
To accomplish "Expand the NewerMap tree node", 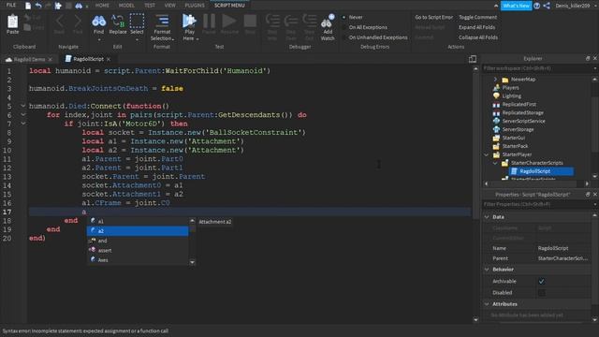I will pos(495,79).
